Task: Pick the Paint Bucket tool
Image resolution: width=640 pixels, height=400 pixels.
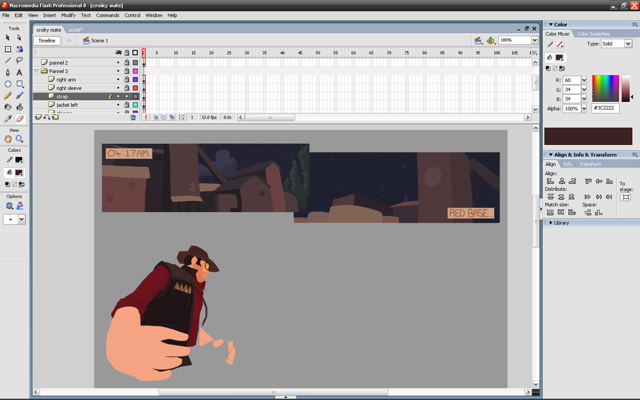Action: point(20,107)
